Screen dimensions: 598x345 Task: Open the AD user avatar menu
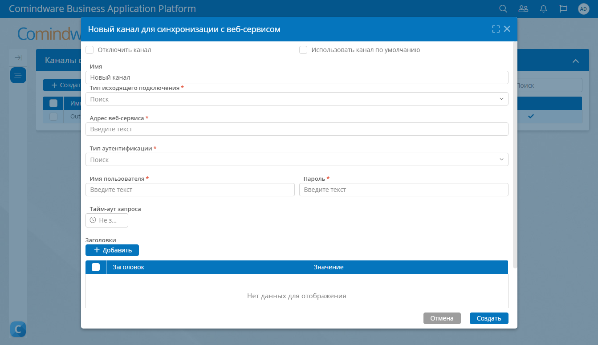(x=583, y=9)
